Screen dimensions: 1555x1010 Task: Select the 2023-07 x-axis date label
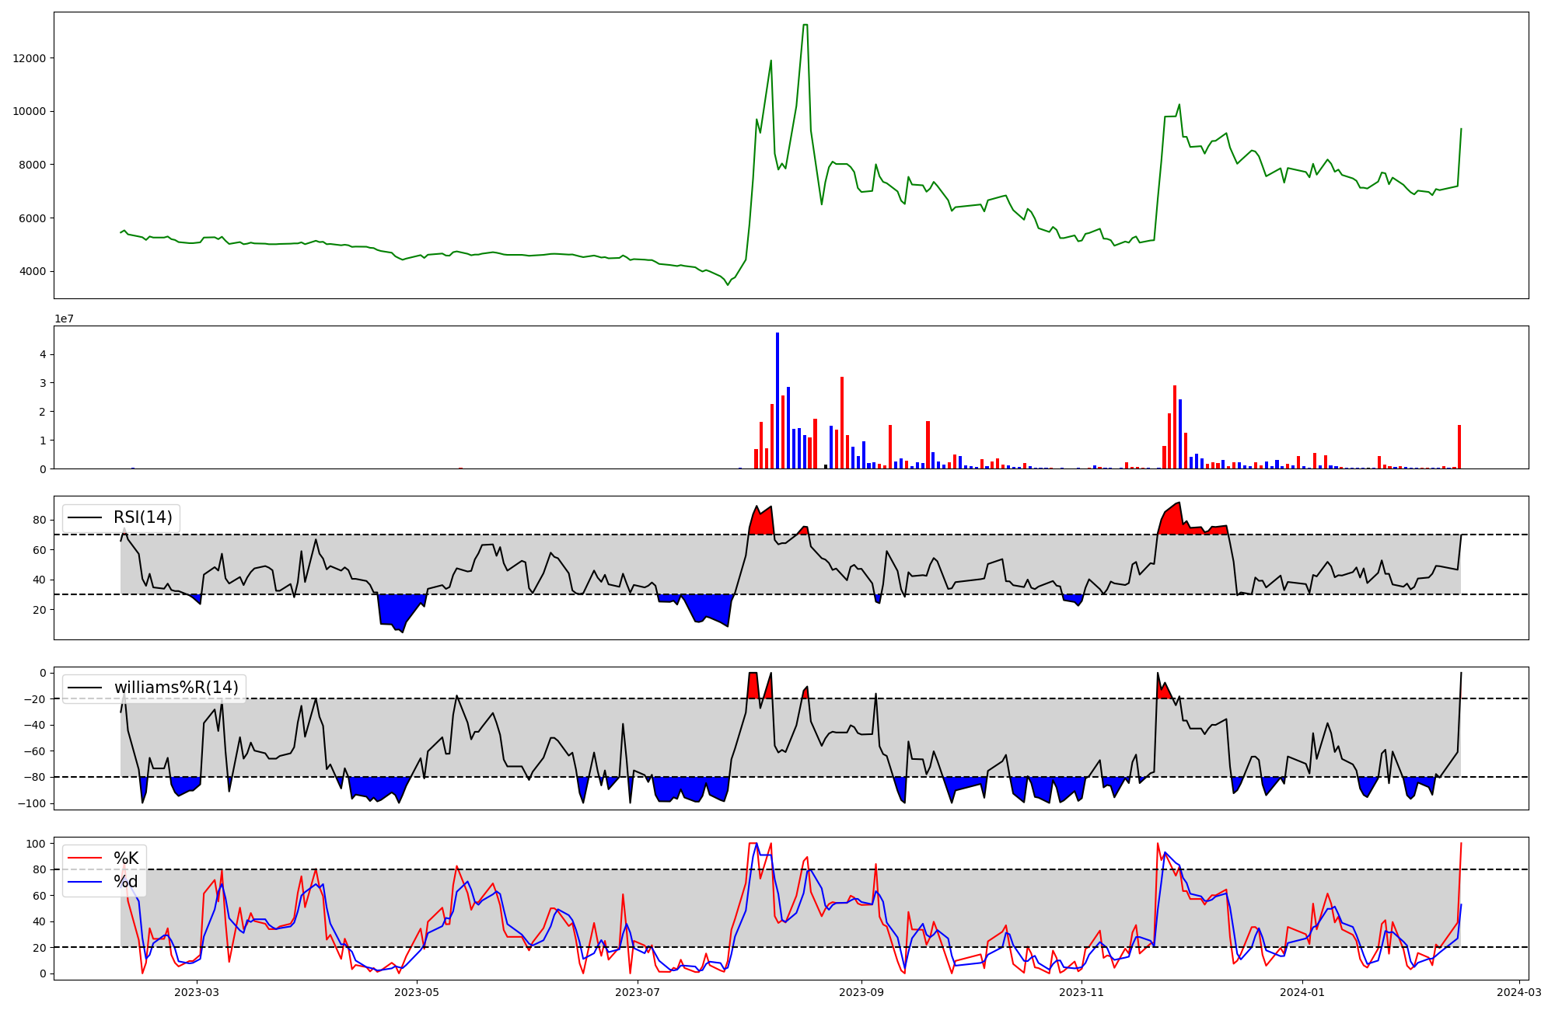[x=638, y=992]
